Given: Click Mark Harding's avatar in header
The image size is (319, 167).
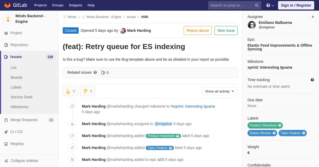Looking at the screenshot, I should pos(123,30).
